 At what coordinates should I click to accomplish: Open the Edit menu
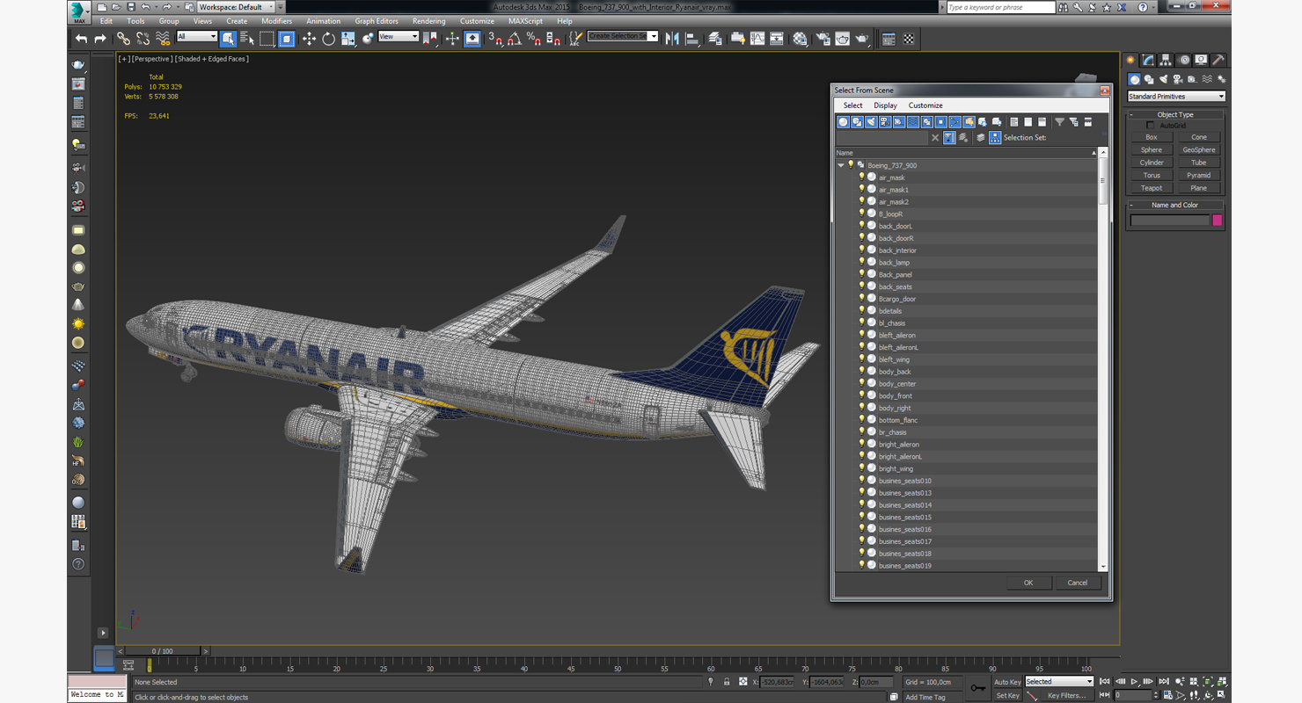106,21
